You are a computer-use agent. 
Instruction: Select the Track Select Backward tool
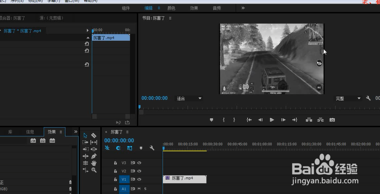point(85,149)
